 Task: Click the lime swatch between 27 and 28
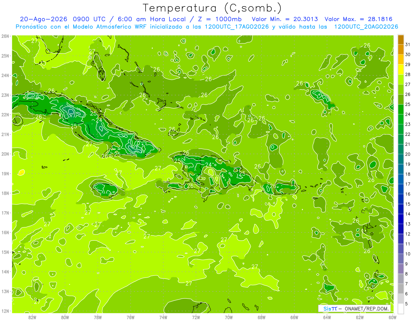click(401, 80)
